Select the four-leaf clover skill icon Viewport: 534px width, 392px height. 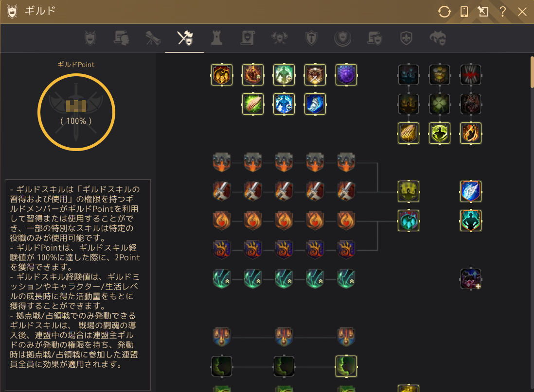[x=439, y=104]
